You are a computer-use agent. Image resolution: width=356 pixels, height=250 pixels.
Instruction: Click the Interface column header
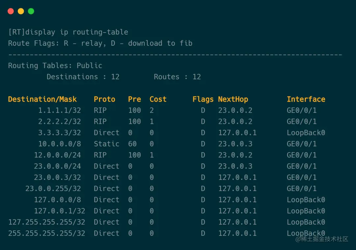pyautogui.click(x=306, y=99)
